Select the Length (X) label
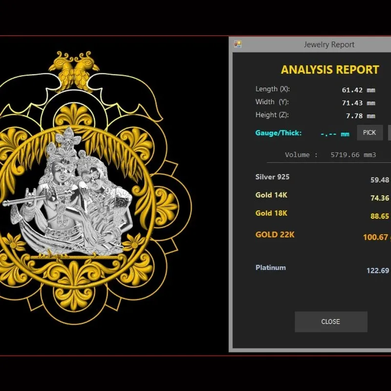The height and width of the screenshot is (391, 391). [x=273, y=89]
